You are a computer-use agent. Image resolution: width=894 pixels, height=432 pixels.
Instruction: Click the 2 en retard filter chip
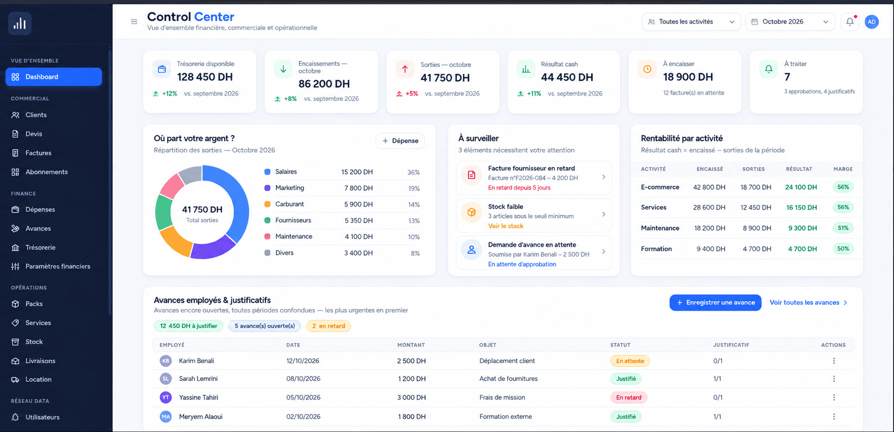click(x=328, y=326)
